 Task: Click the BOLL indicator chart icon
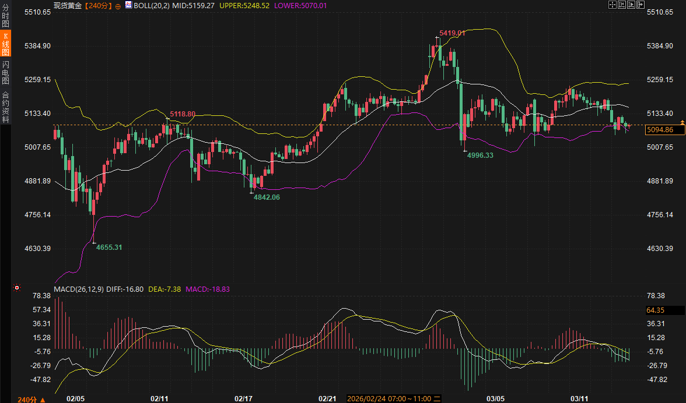point(128,5)
